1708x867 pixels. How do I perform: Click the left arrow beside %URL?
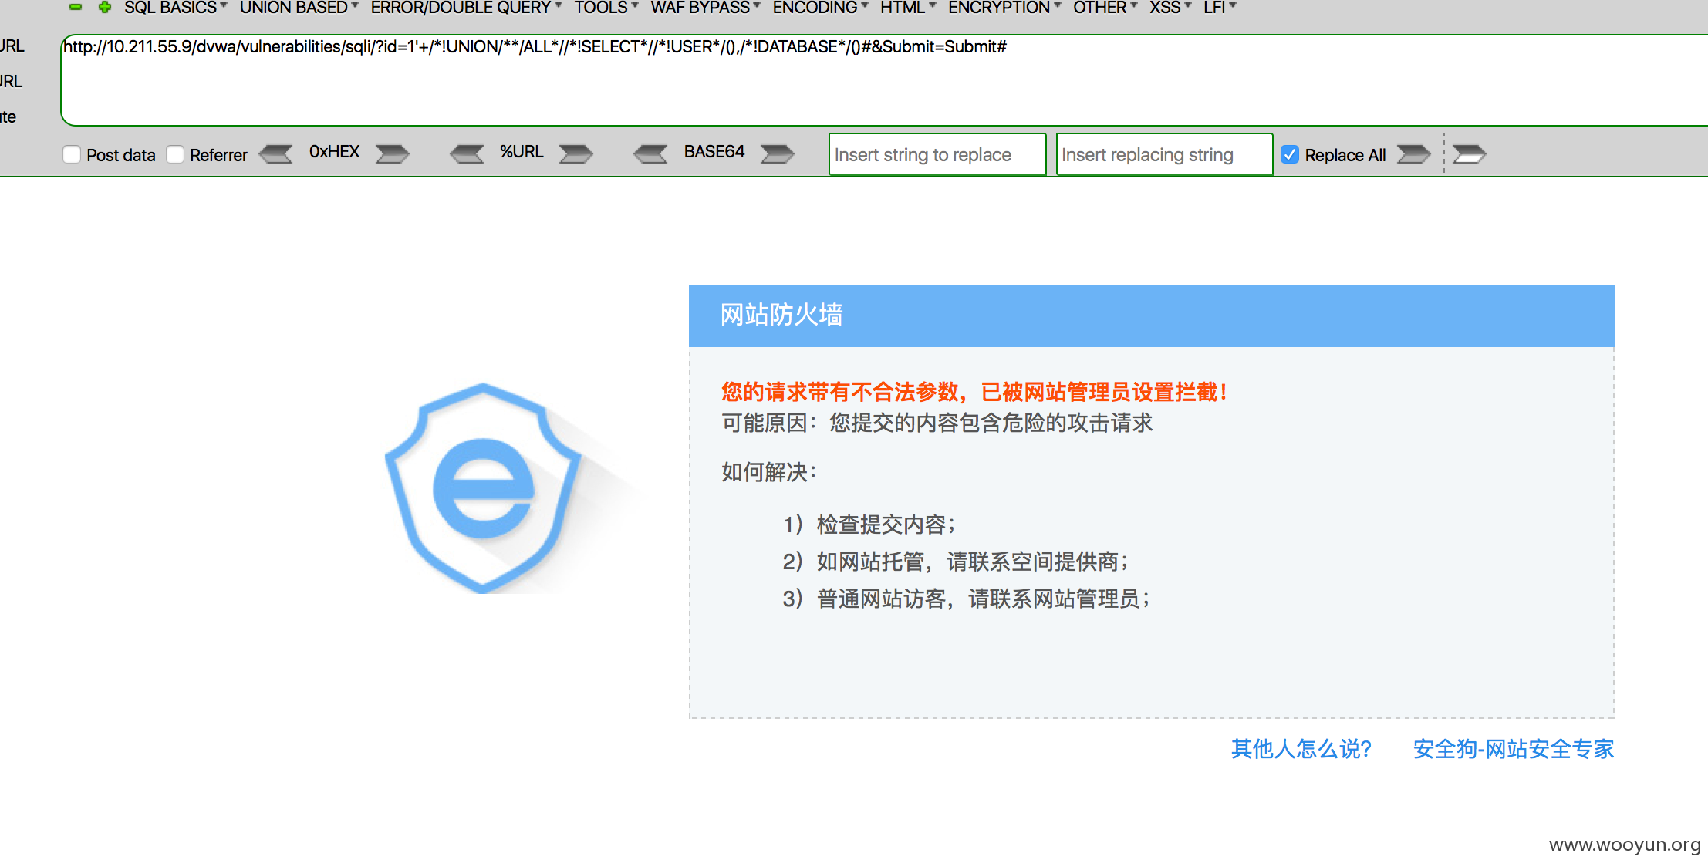467,153
